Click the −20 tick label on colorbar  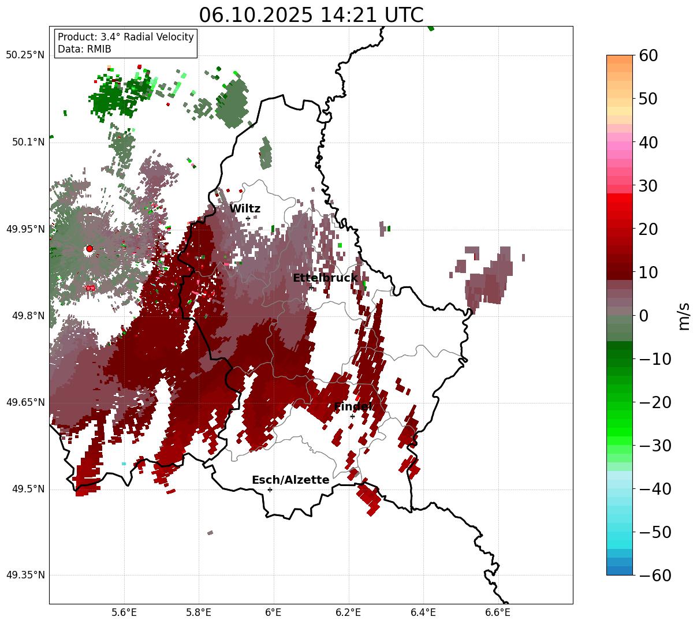pos(655,402)
